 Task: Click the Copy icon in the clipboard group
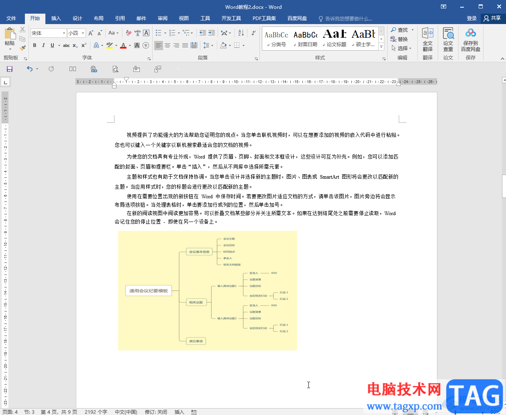tap(22, 39)
